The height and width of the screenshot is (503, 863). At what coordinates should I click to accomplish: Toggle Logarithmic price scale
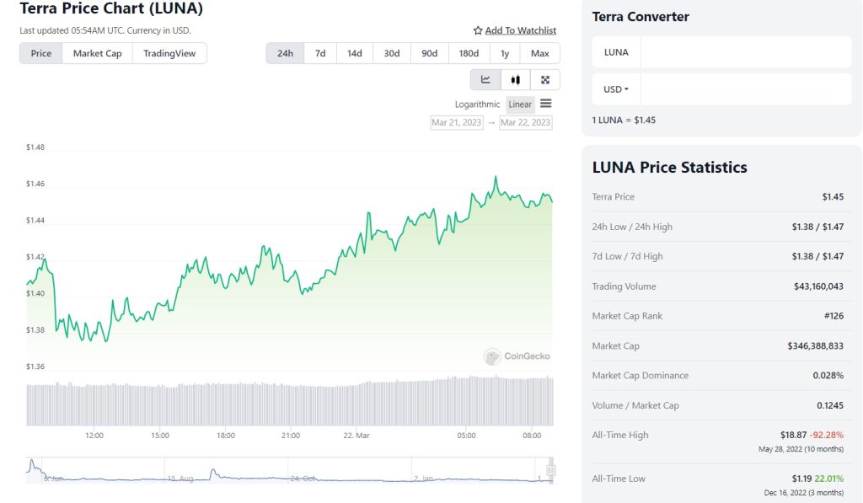click(478, 104)
